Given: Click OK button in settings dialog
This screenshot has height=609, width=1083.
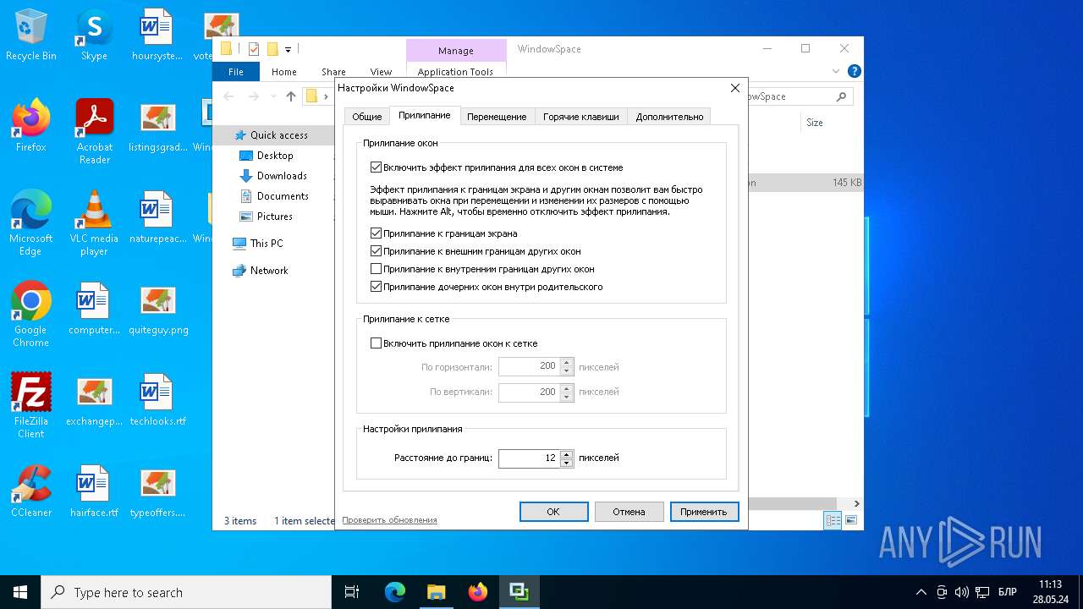Looking at the screenshot, I should [x=553, y=512].
